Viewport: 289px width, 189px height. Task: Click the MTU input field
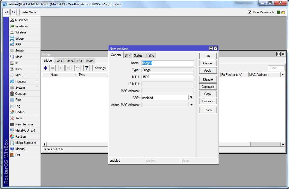tap(168, 77)
